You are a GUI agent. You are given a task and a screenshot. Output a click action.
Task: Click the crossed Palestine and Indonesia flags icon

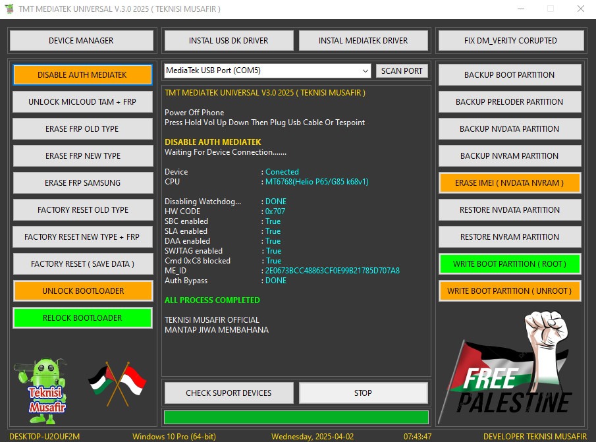(x=117, y=384)
